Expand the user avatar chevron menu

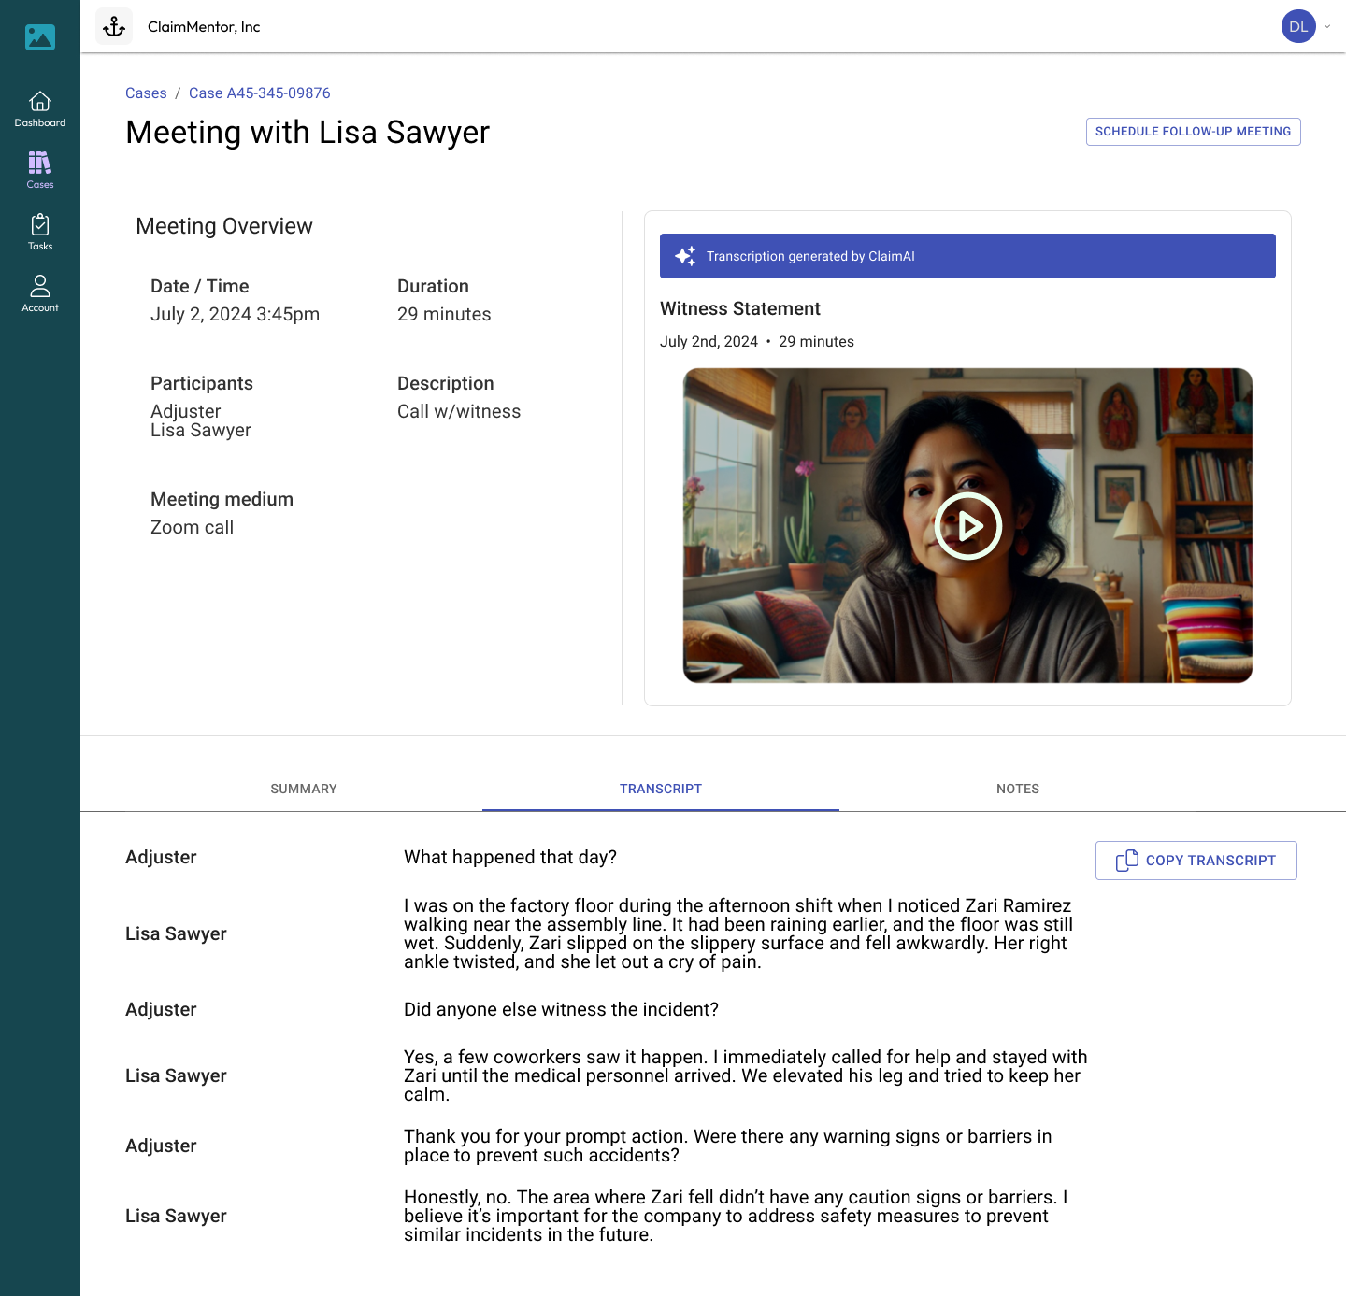click(x=1326, y=26)
